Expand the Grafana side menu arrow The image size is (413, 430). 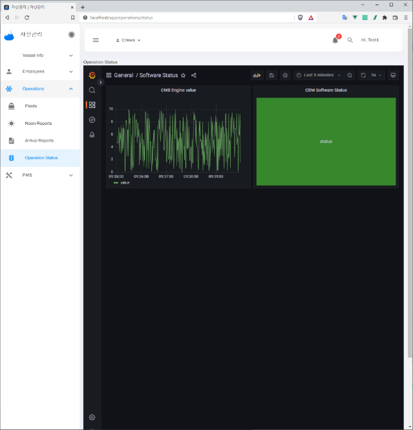pyautogui.click(x=101, y=82)
